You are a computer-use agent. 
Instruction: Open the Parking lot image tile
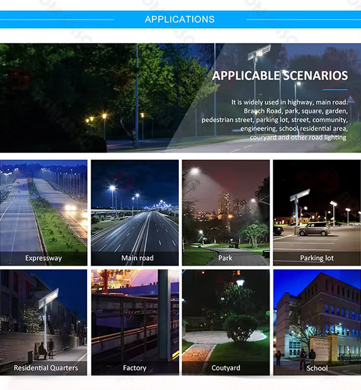[x=317, y=213]
